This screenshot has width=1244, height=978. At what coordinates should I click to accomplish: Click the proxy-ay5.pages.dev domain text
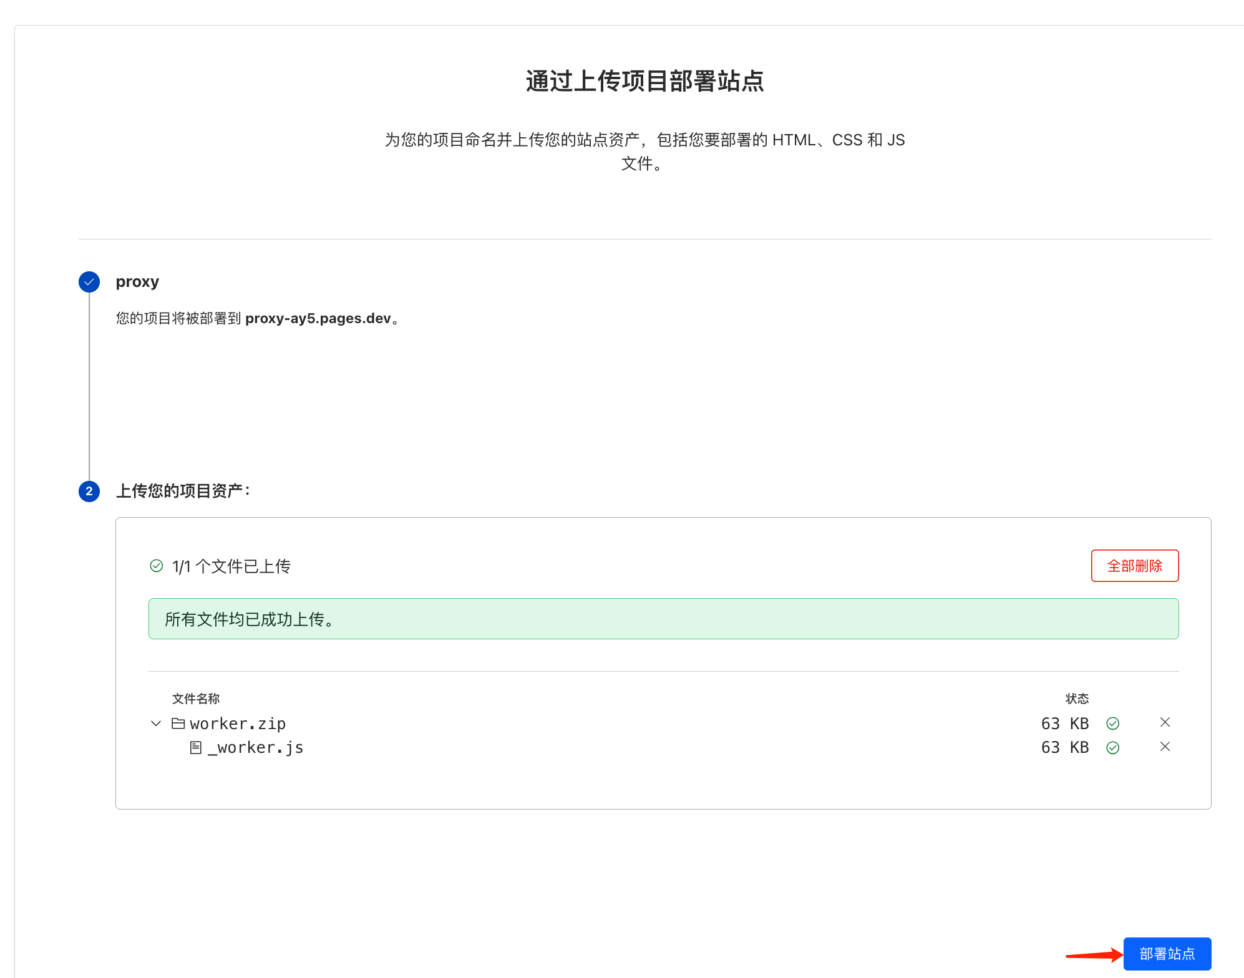click(x=318, y=318)
